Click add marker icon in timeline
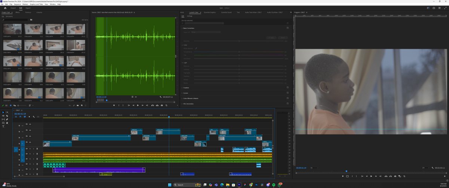449x188 pixels. (29, 116)
